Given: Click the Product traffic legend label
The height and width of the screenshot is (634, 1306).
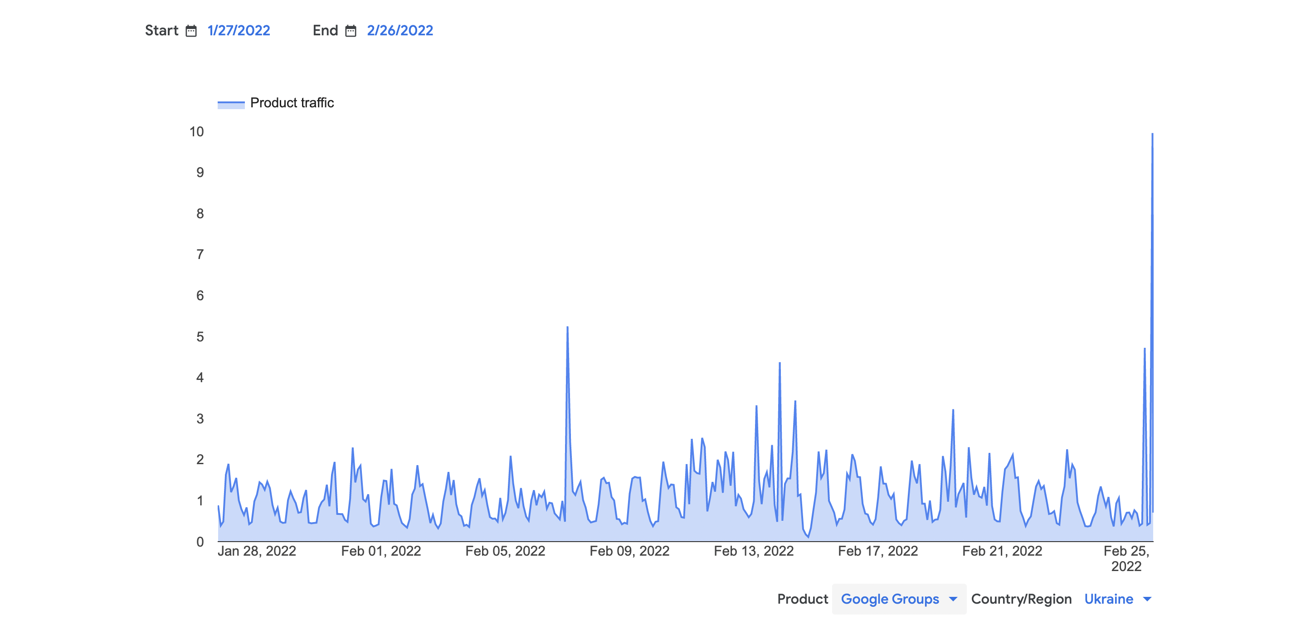Looking at the screenshot, I should point(292,103).
